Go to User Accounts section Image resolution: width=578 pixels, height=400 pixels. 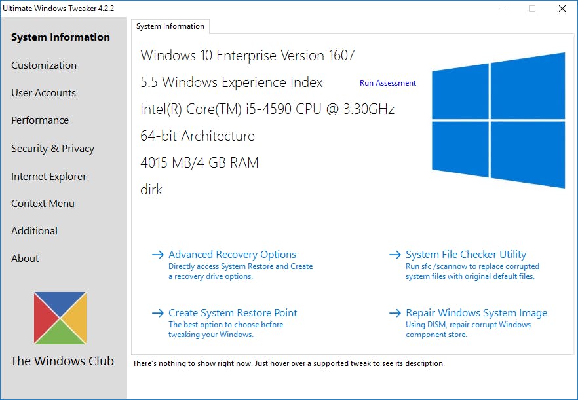[43, 93]
